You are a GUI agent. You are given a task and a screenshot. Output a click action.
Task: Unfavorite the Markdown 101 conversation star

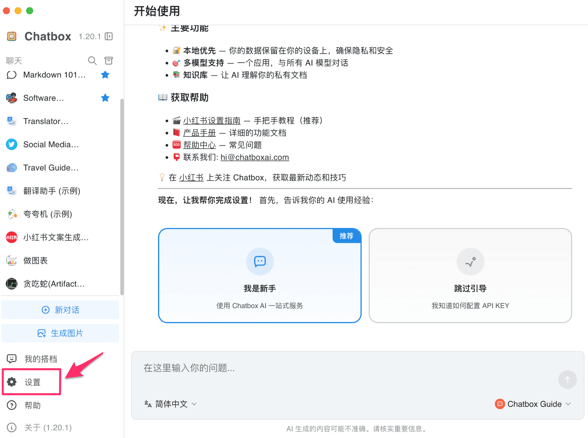pos(105,75)
